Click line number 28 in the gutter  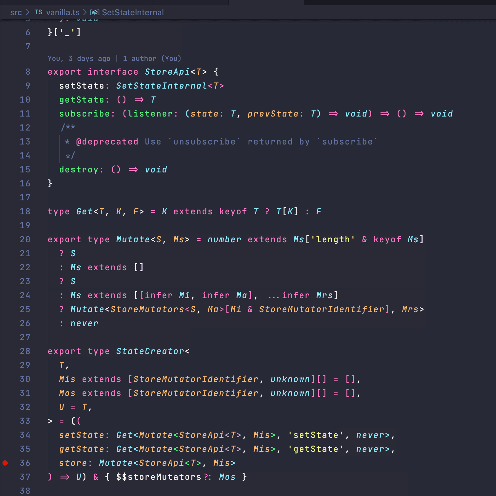pos(25,351)
